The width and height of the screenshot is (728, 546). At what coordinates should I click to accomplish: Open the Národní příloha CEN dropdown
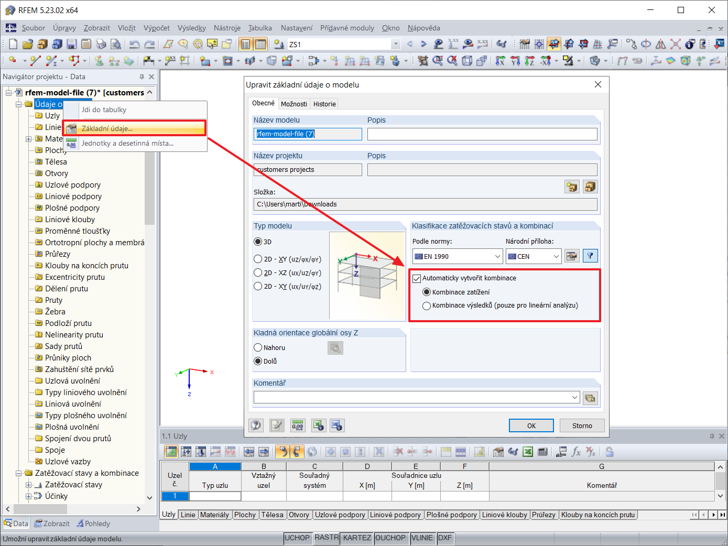(534, 256)
